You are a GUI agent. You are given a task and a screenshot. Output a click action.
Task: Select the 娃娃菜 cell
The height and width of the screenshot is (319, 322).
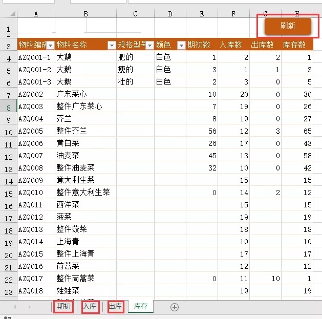[x=85, y=290]
